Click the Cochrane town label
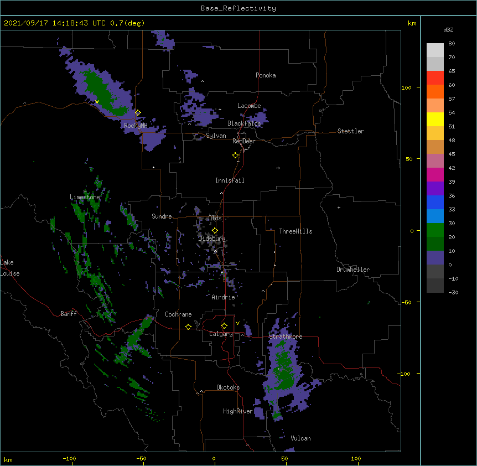This screenshot has width=477, height=466. tap(178, 314)
